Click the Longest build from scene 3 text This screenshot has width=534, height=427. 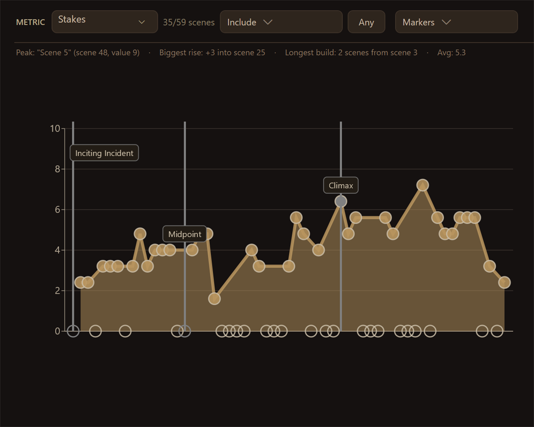pos(351,53)
